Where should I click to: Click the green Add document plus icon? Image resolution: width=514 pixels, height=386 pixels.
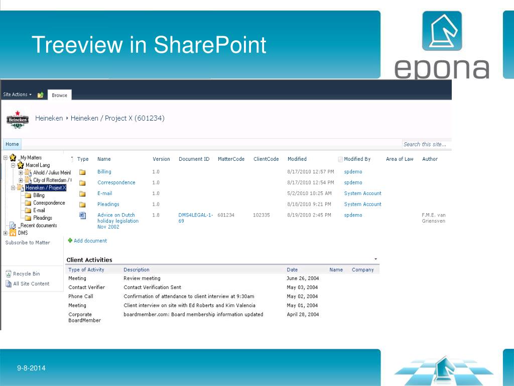tap(70, 241)
